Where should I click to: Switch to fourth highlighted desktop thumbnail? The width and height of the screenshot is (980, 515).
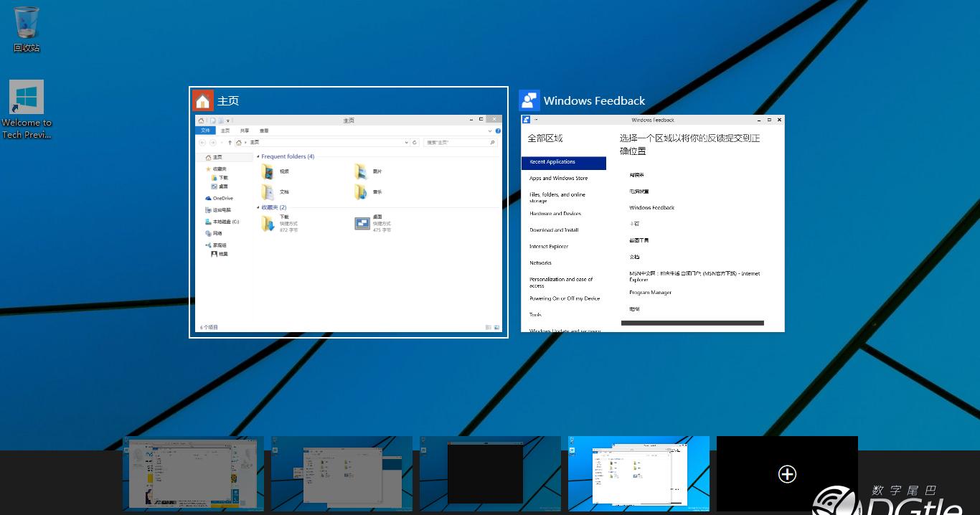pos(639,473)
